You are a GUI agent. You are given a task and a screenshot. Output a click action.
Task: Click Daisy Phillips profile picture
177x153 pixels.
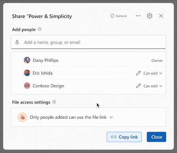coord(27,60)
